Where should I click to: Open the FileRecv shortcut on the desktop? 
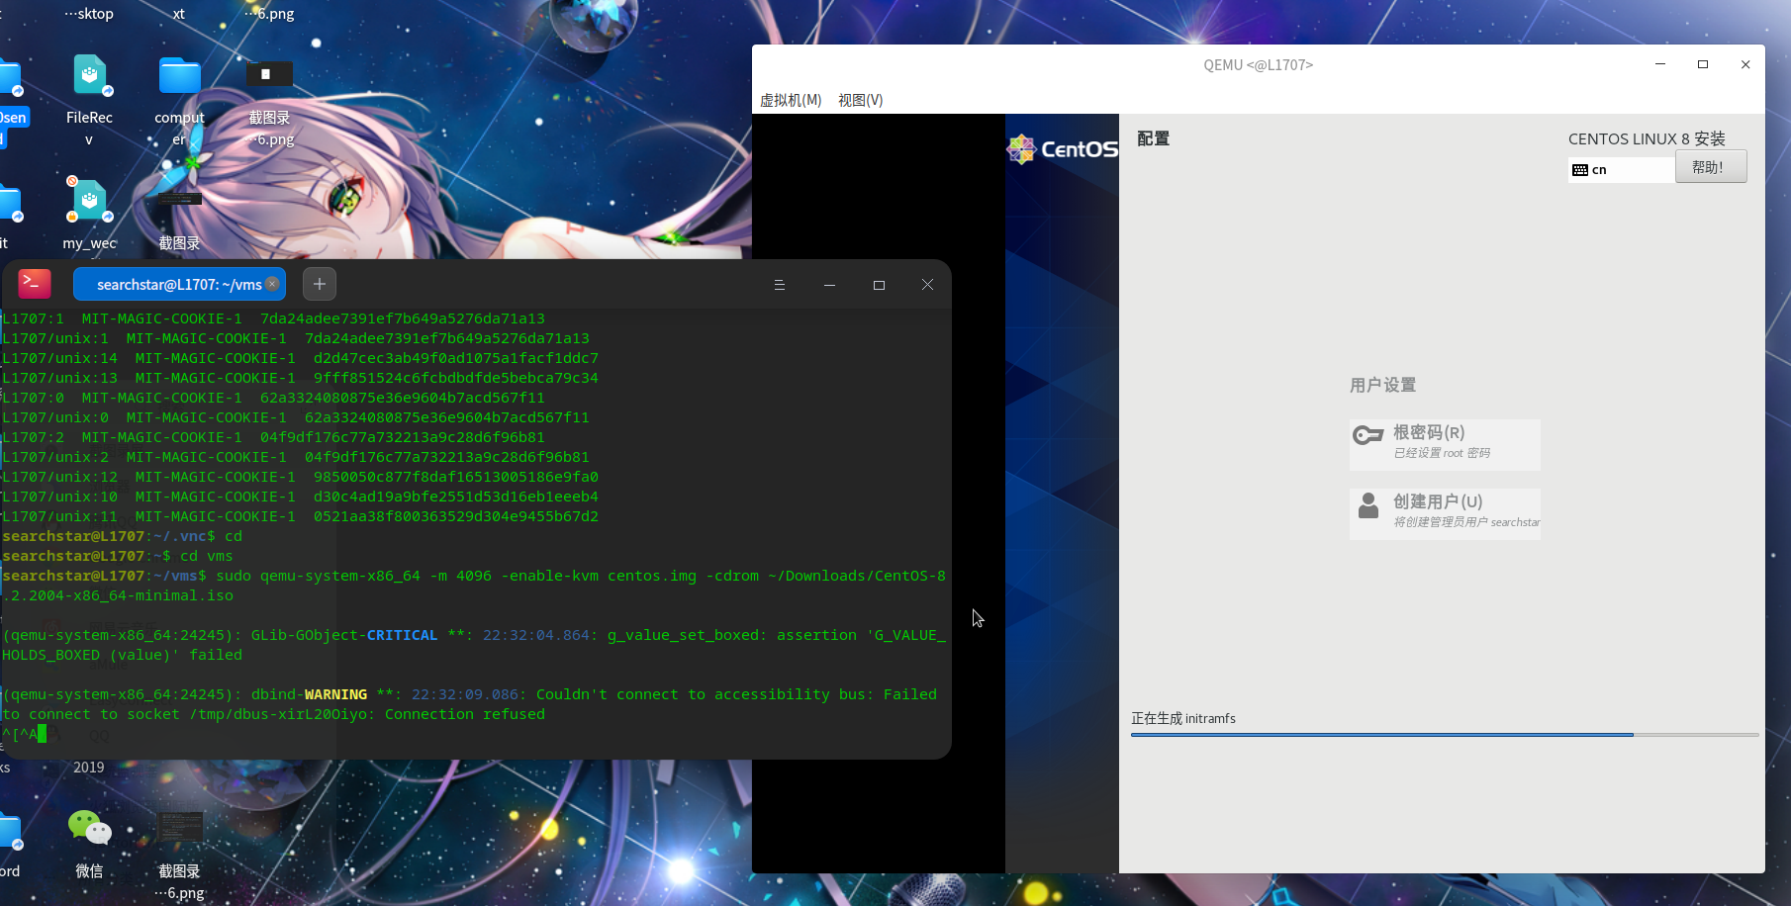pos(89,74)
